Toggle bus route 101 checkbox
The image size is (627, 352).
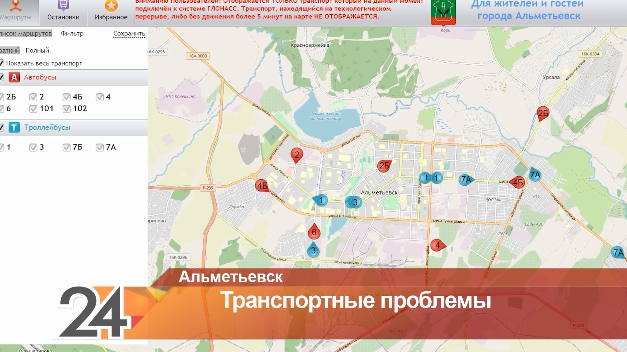[x=33, y=109]
